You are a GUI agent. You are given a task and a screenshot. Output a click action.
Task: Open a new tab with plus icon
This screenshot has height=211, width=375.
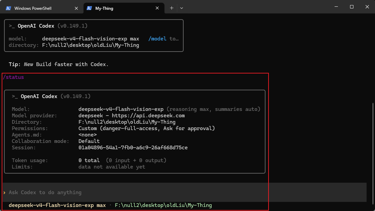(171, 8)
